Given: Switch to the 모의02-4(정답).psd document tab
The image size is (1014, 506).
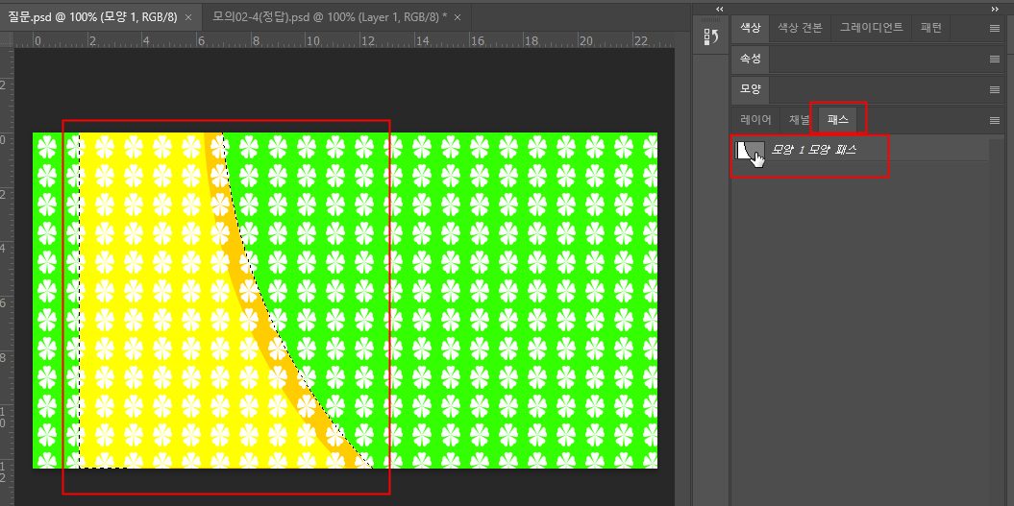Looking at the screenshot, I should 330,17.
